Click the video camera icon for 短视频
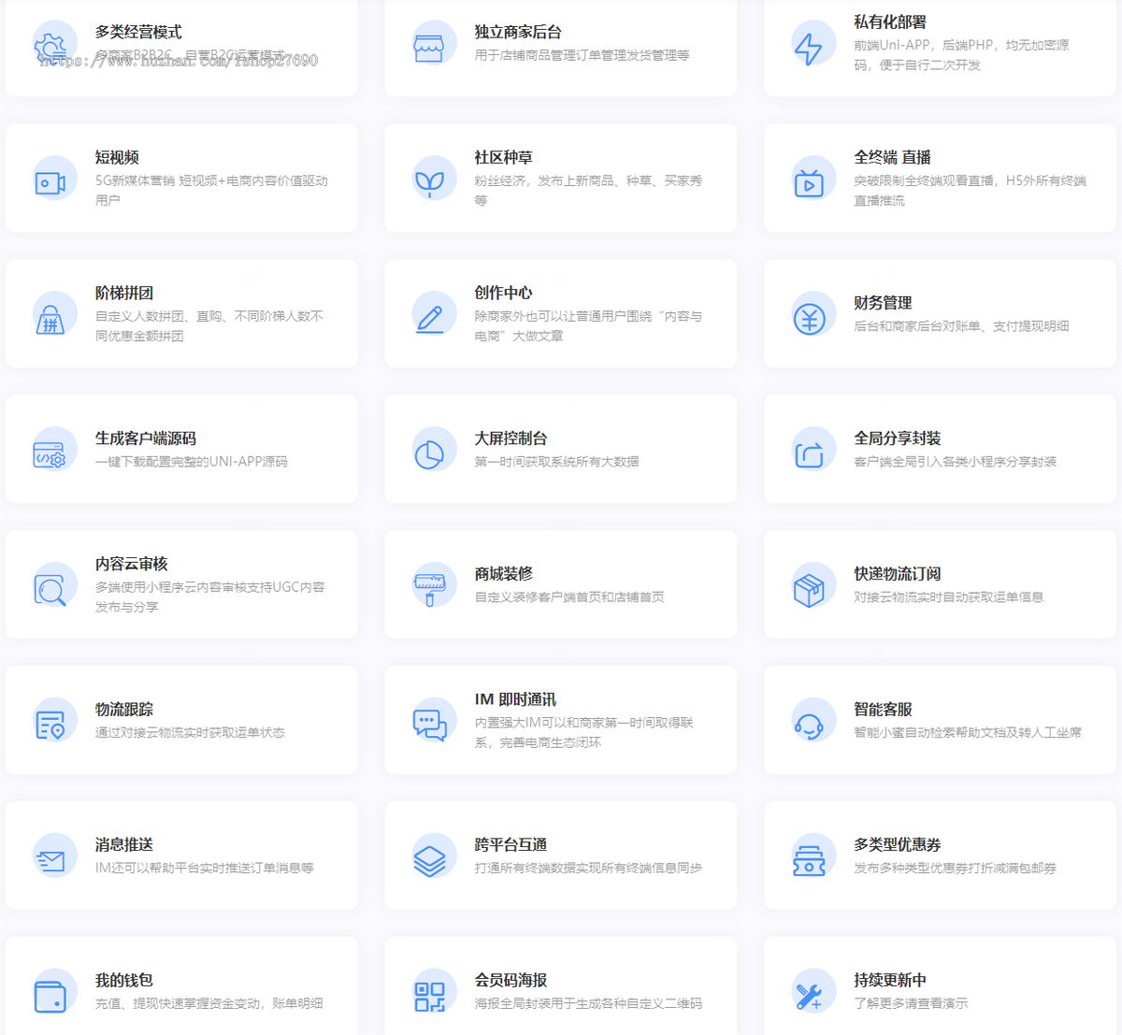 tap(50, 182)
